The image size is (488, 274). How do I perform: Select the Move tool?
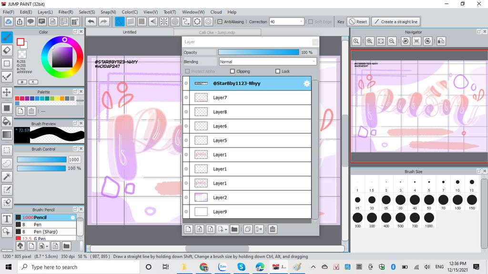(7, 92)
